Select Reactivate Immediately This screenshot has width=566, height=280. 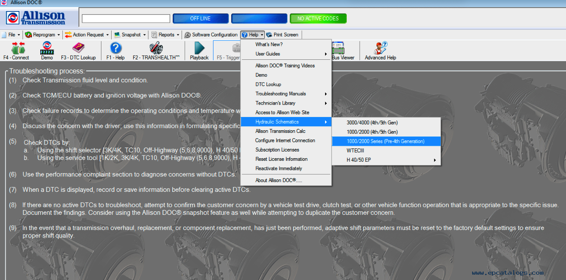pyautogui.click(x=286, y=168)
